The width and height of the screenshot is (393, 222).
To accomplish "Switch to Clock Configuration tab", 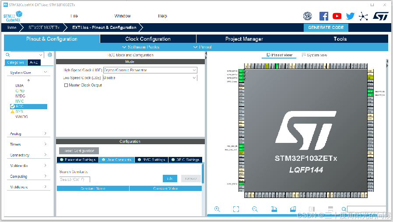I will point(148,39).
